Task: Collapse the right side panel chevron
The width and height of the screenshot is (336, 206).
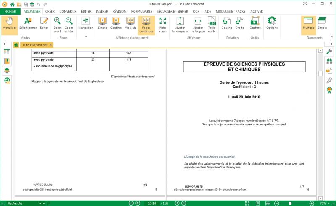Action: tap(331, 44)
